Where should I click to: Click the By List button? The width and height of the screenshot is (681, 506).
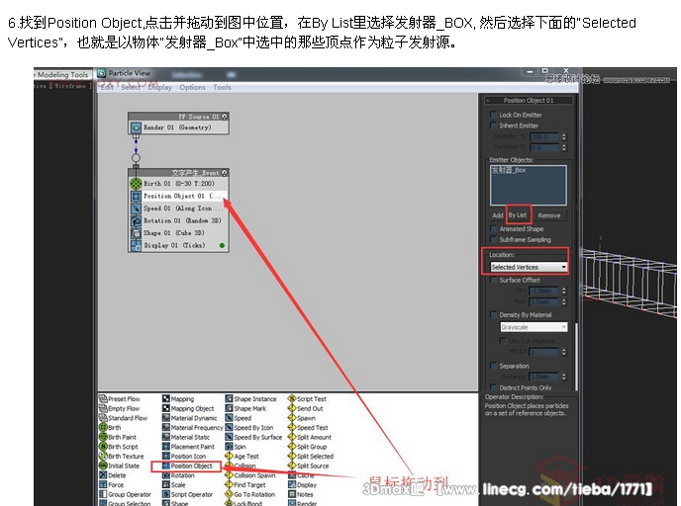click(518, 214)
